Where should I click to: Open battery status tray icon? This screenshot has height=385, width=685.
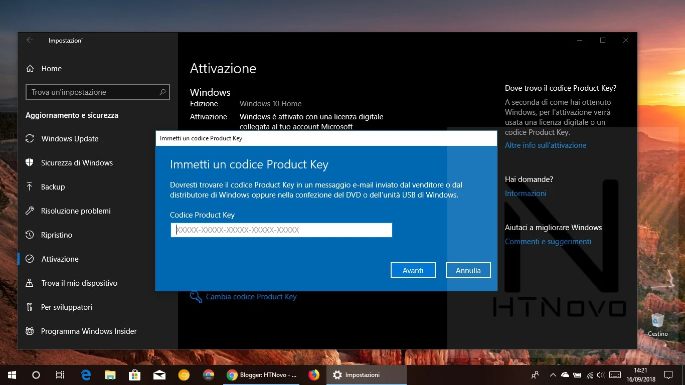tap(577, 375)
